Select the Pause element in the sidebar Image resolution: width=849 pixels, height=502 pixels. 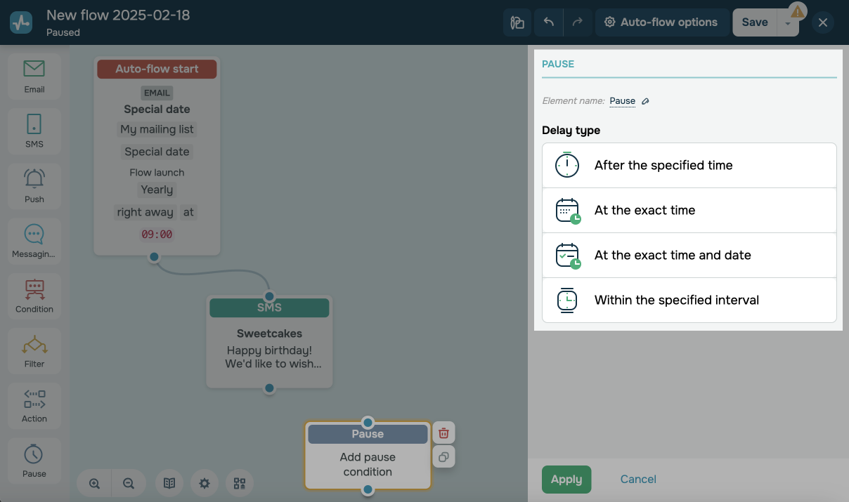pos(34,460)
